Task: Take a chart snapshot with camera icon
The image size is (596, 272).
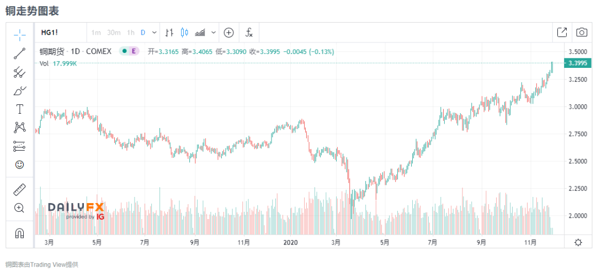Action: click(x=582, y=33)
